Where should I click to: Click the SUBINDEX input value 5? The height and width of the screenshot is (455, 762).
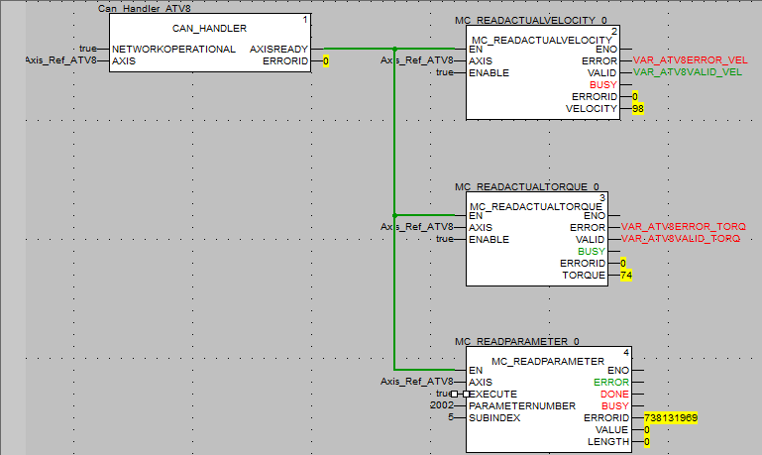[x=450, y=417]
